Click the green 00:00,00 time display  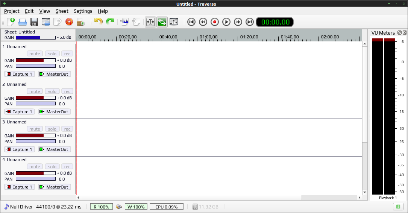tap(275, 22)
